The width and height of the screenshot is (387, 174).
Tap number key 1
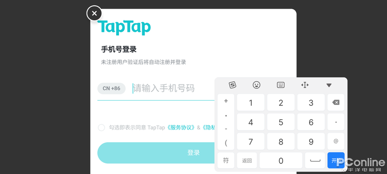[x=251, y=102]
